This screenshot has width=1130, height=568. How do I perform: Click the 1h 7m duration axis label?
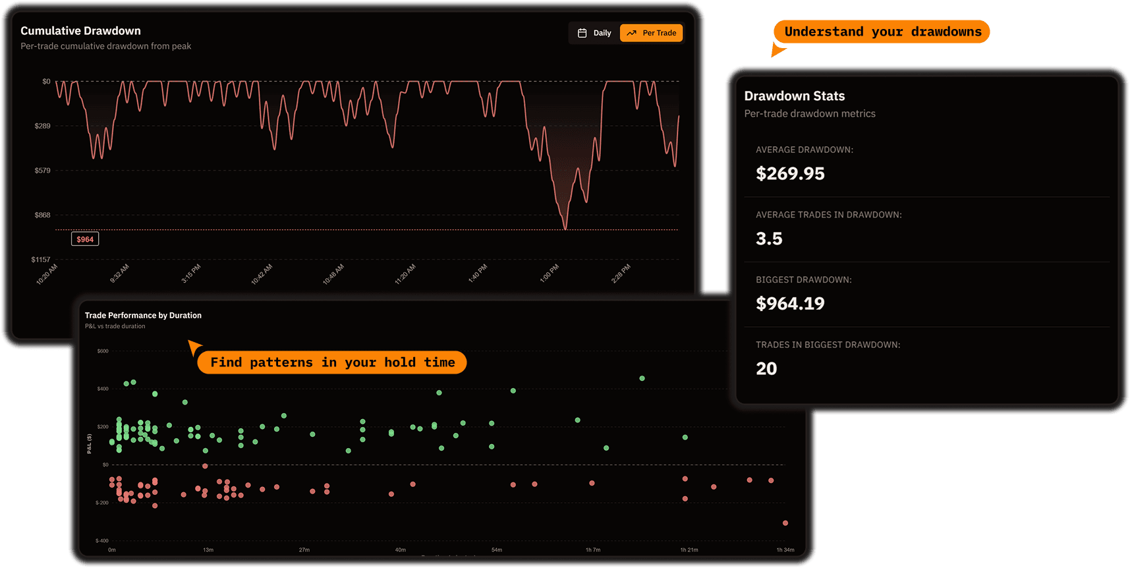593,550
